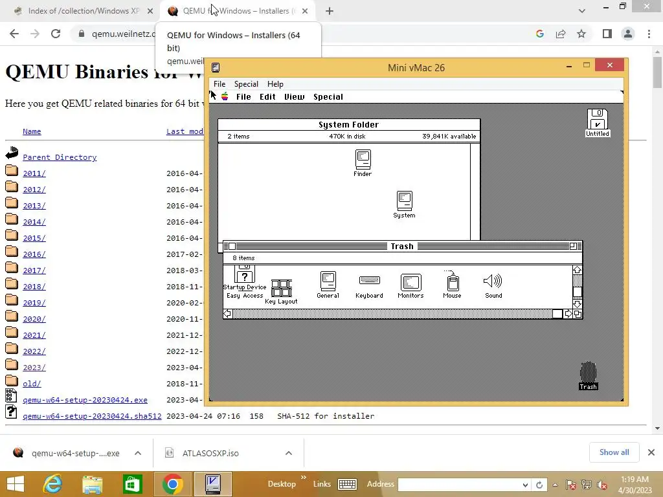Open File Explorer from taskbar

click(x=92, y=484)
